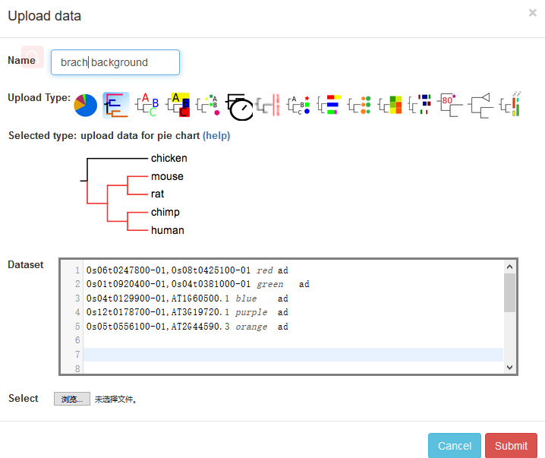Close the Upload data dialog with X
The image size is (545, 458).
coord(533,13)
